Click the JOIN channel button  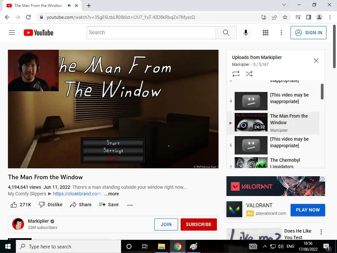(x=166, y=224)
